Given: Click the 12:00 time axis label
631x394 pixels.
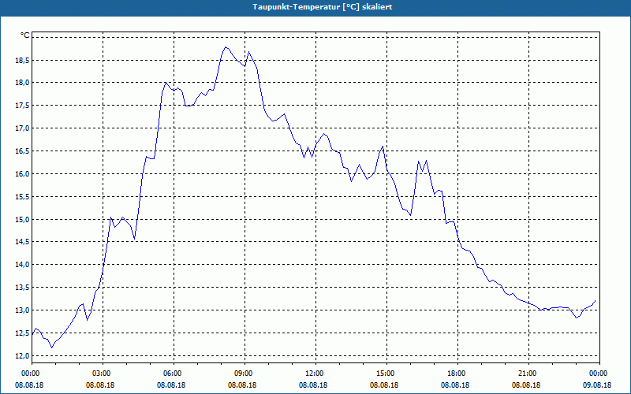Looking at the screenshot, I should point(316,374).
